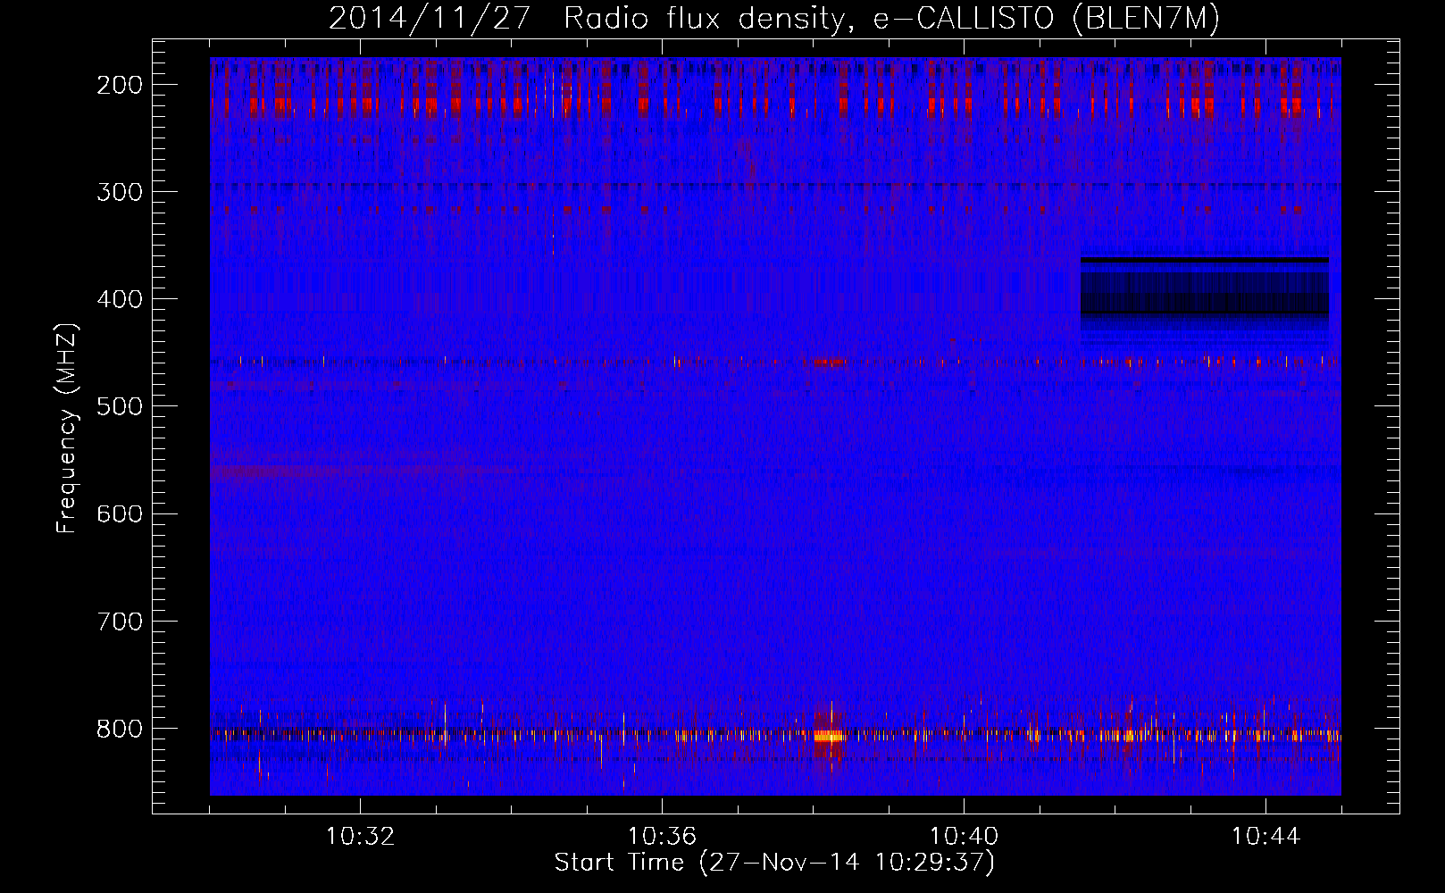The width and height of the screenshot is (1445, 893).
Task: Click the "400" frequency tick label
Action: 120,299
